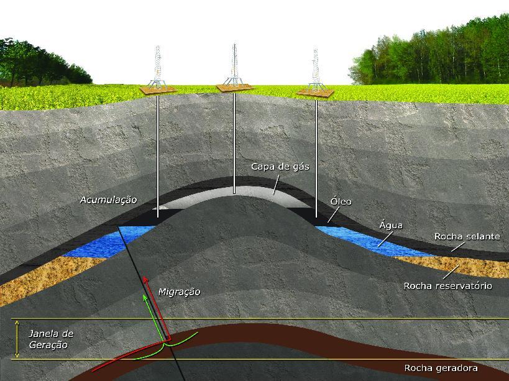
Task: Click the 'Janela de Geração' label
Action: tap(51, 339)
